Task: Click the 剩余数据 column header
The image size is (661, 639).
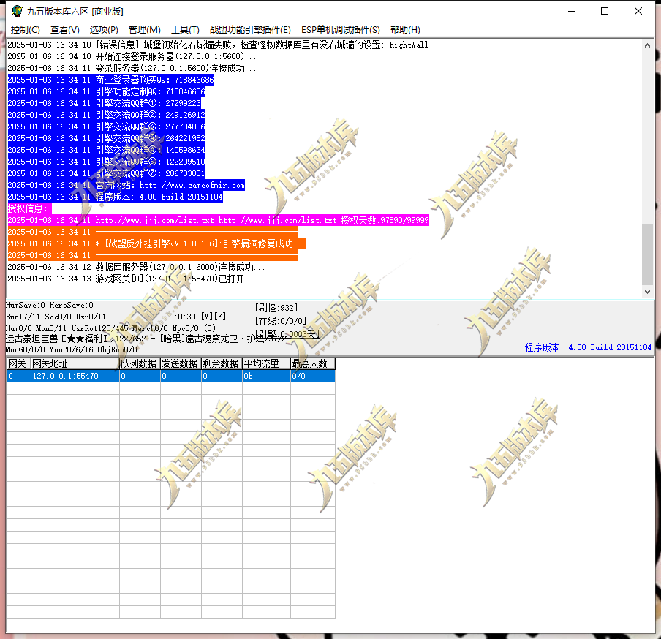Action: [x=222, y=363]
